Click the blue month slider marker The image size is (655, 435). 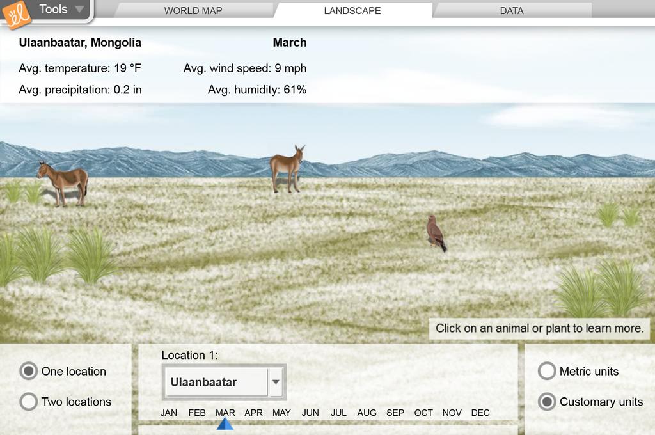(x=225, y=423)
